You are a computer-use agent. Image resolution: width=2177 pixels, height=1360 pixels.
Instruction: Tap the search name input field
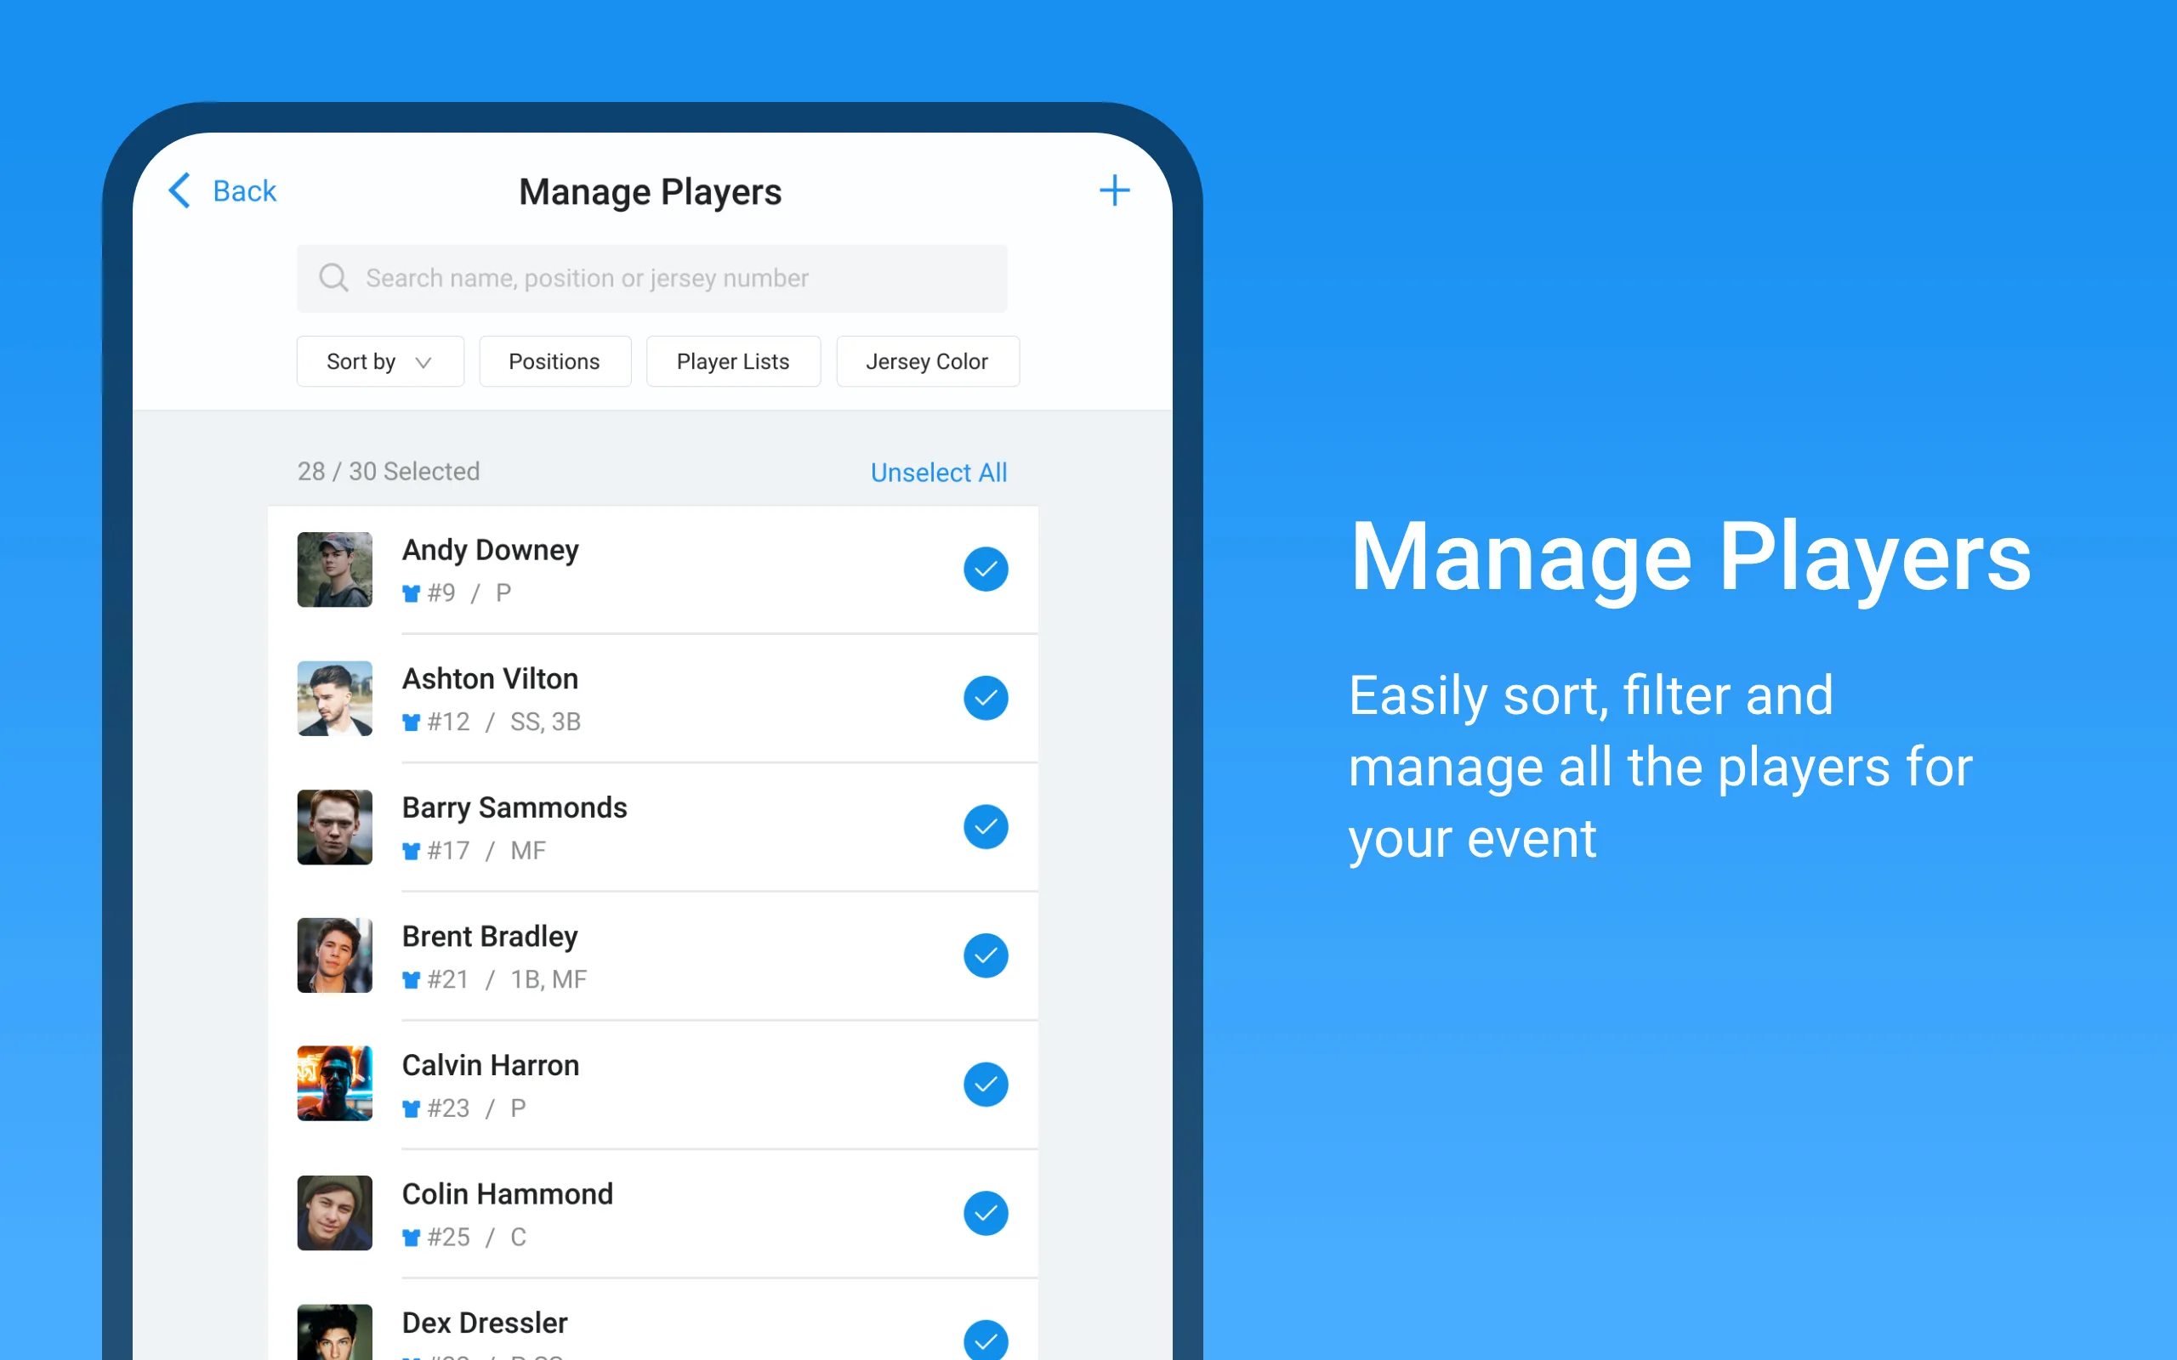pos(651,279)
